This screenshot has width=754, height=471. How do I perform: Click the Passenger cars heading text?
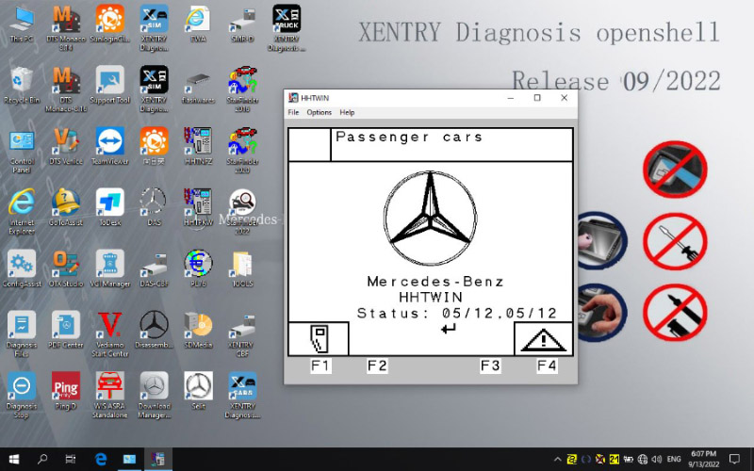409,137
